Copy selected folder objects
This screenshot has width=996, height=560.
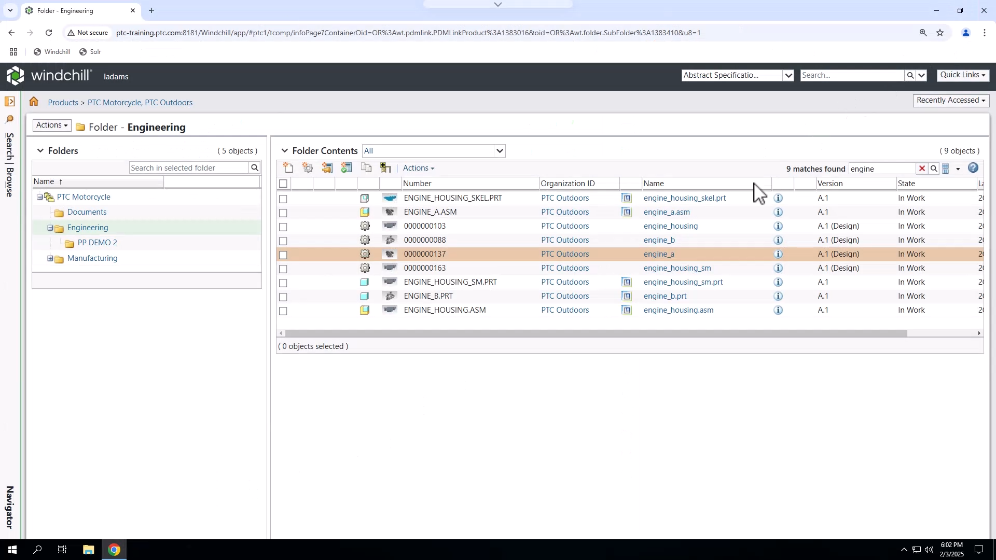pyautogui.click(x=366, y=167)
